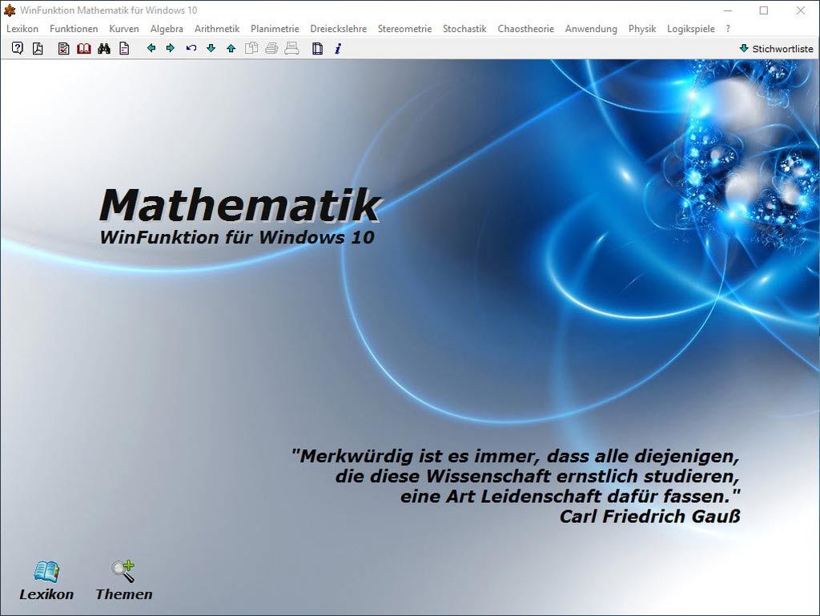Click the checklist notepad toolbar icon
Screen dimensions: 820x616
pos(64,49)
